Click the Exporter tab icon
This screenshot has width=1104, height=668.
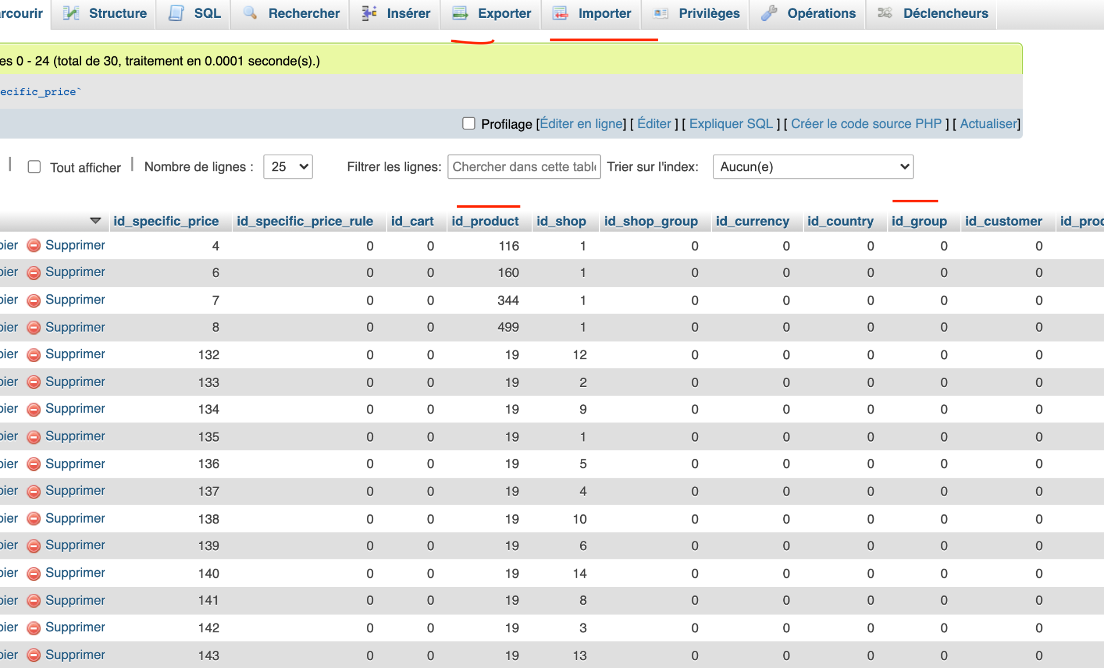tap(460, 13)
